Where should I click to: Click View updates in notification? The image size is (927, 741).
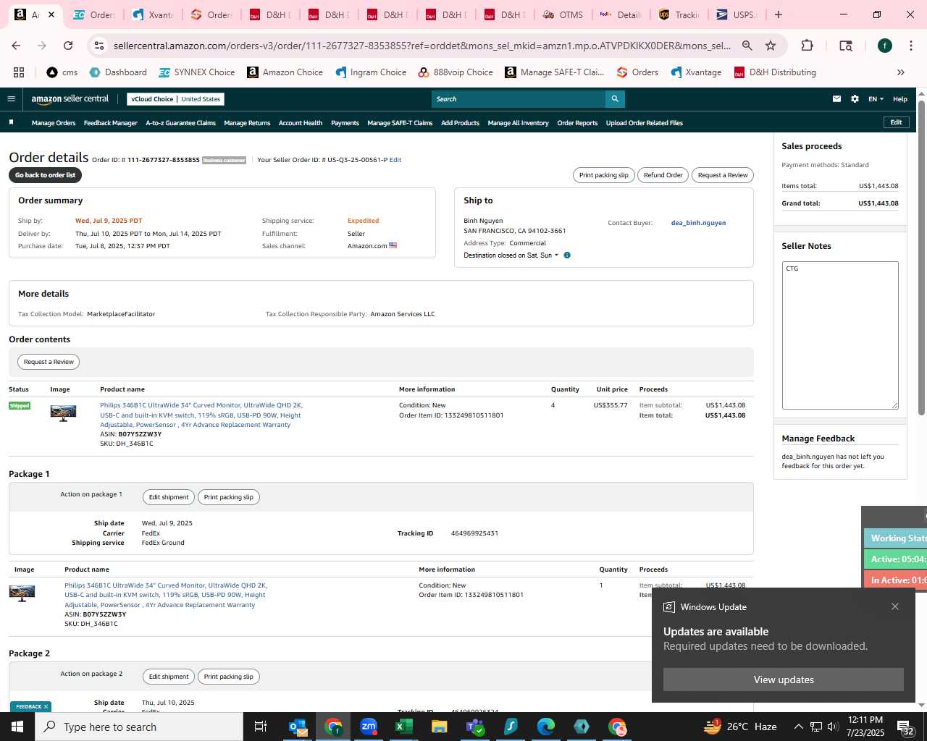(x=784, y=679)
